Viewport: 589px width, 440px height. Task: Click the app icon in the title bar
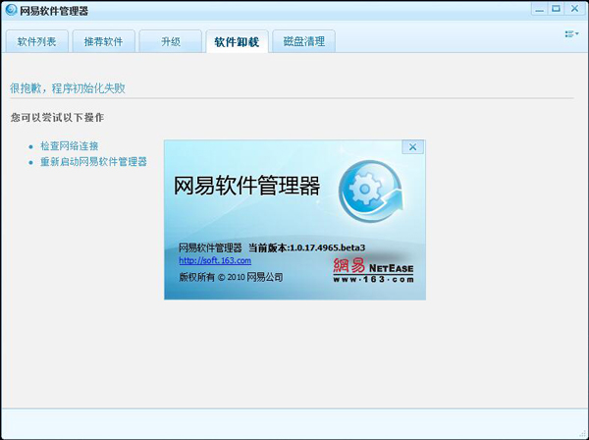pos(11,10)
